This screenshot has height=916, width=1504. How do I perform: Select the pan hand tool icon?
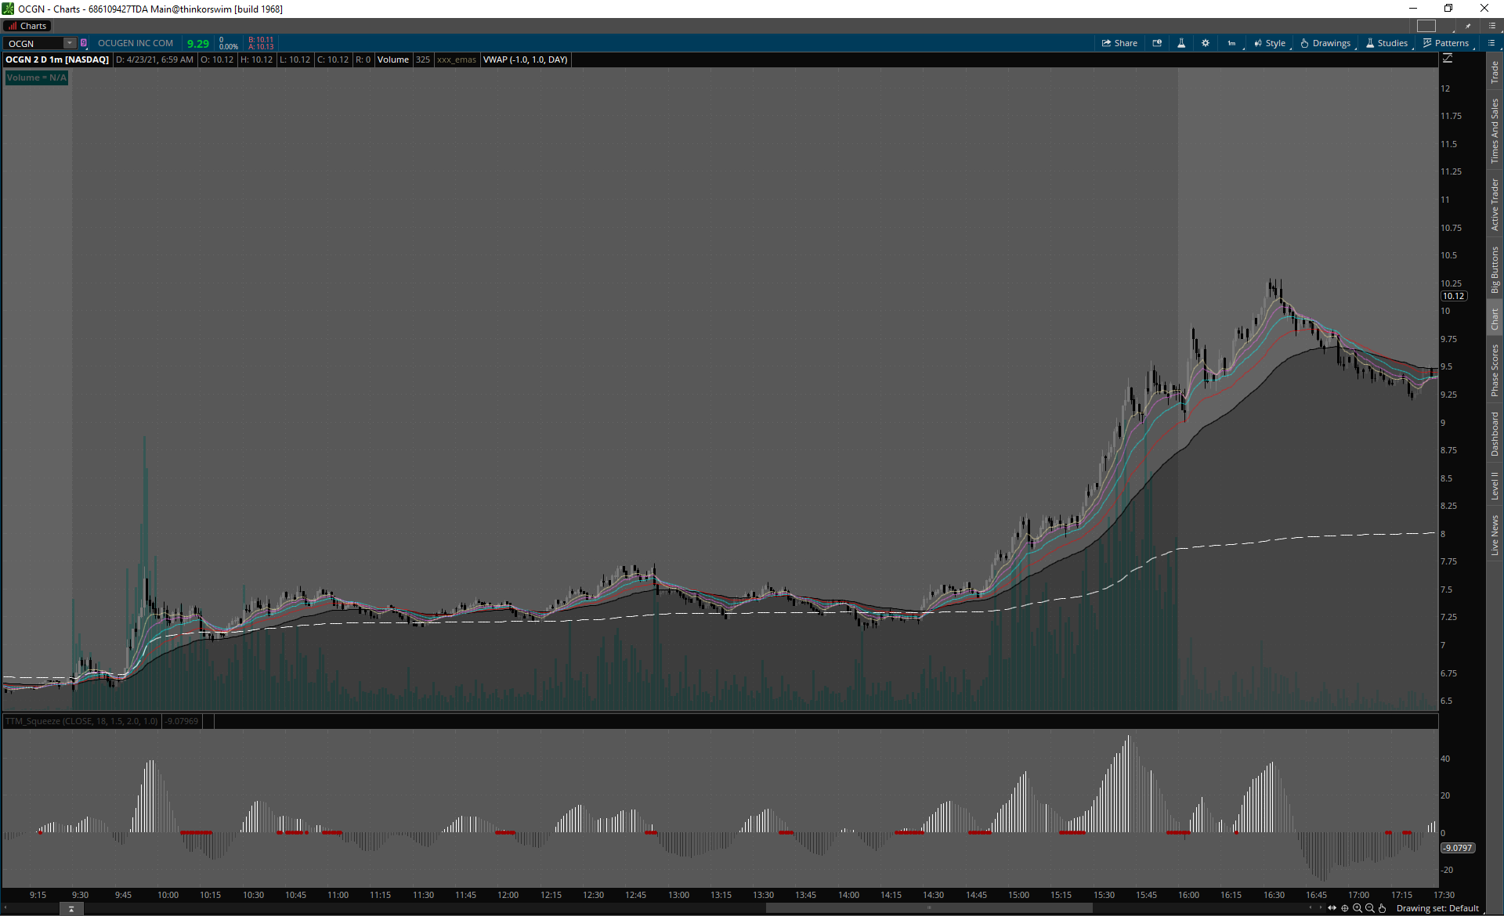click(x=1383, y=908)
